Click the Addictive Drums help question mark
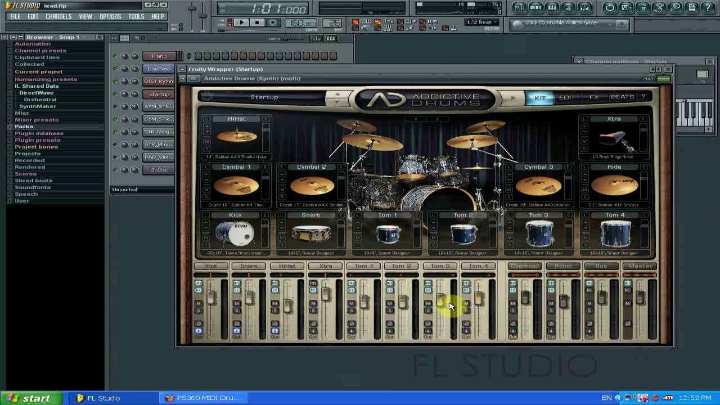 point(643,97)
